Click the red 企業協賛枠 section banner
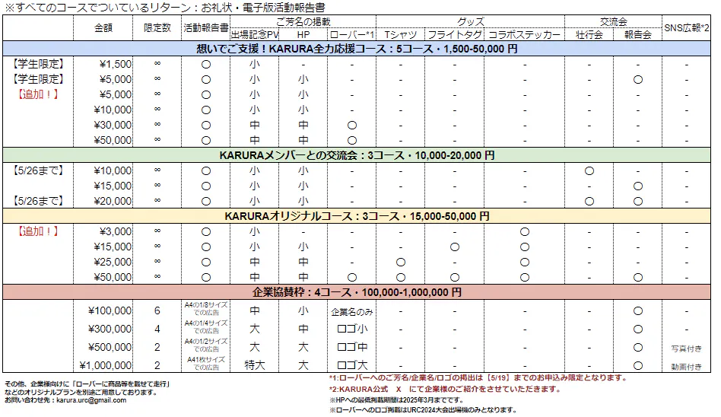The width and height of the screenshot is (721, 417). pyautogui.click(x=357, y=291)
